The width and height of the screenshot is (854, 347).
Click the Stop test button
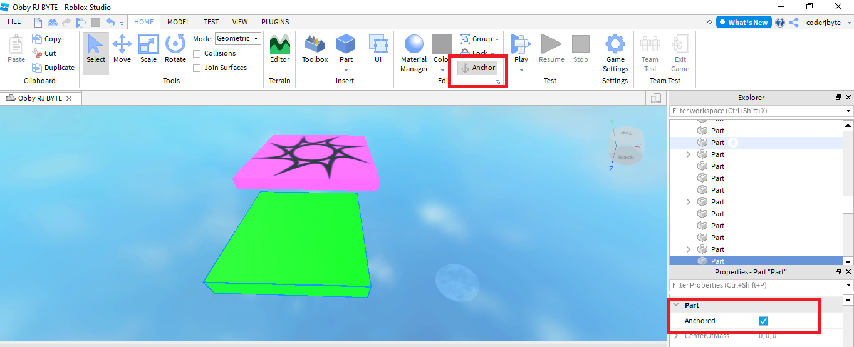click(x=581, y=49)
